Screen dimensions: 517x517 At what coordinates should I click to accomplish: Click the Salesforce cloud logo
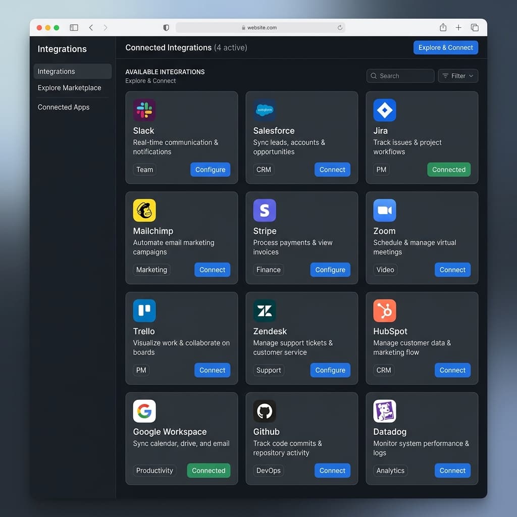tap(265, 110)
